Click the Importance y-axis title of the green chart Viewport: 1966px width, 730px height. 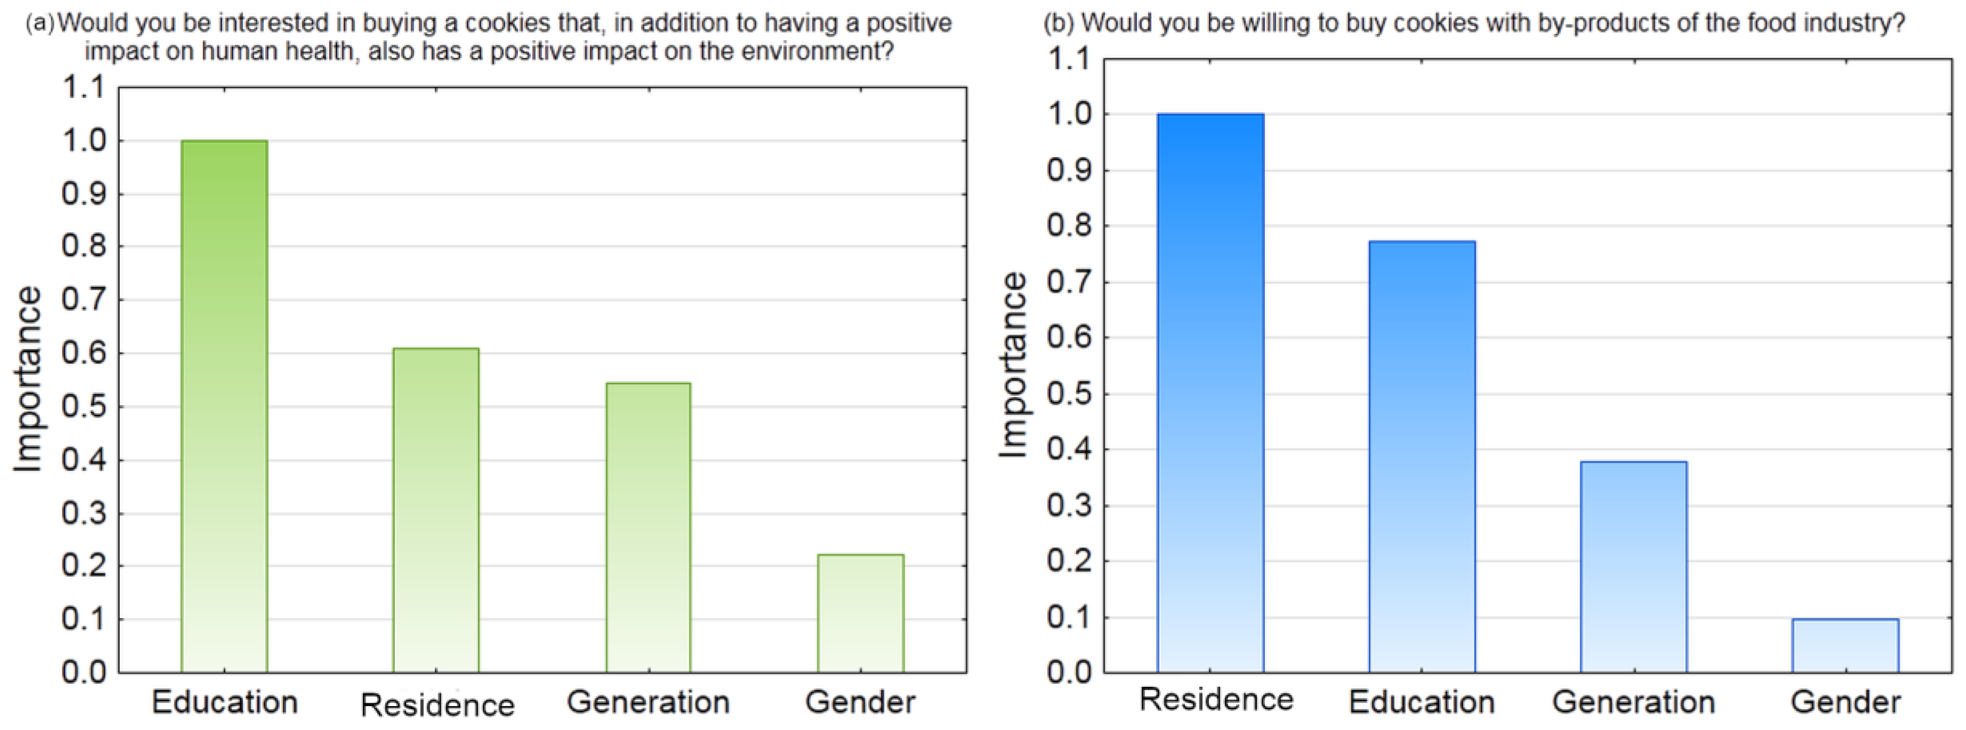pos(28,379)
